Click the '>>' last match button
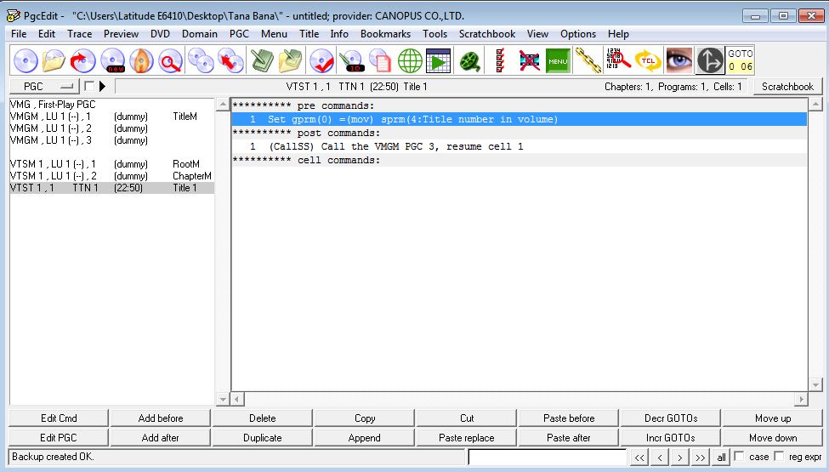Viewport: 829px width, 472px height. click(701, 458)
